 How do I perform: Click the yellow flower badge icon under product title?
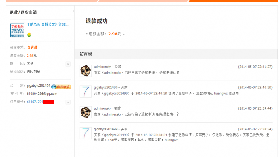[29, 35]
